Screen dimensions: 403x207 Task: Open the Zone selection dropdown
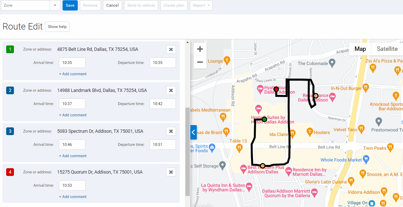click(x=55, y=5)
